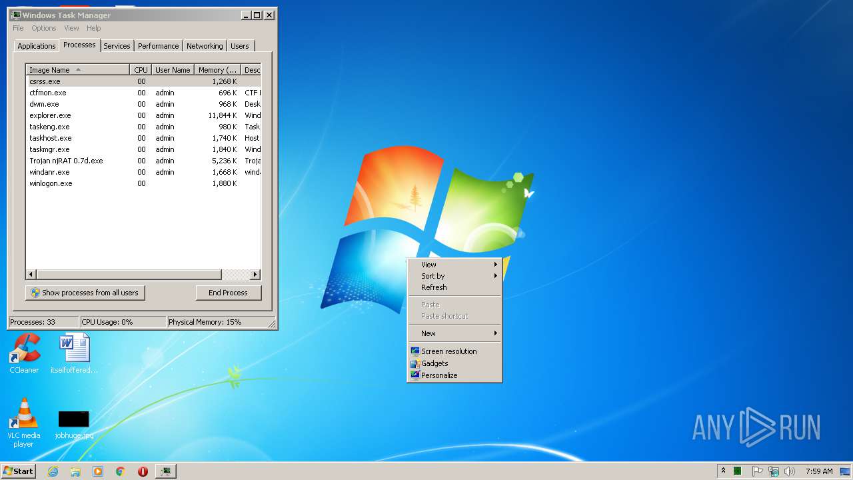Select the winlogon.exe process
This screenshot has width=853, height=480.
(143, 183)
